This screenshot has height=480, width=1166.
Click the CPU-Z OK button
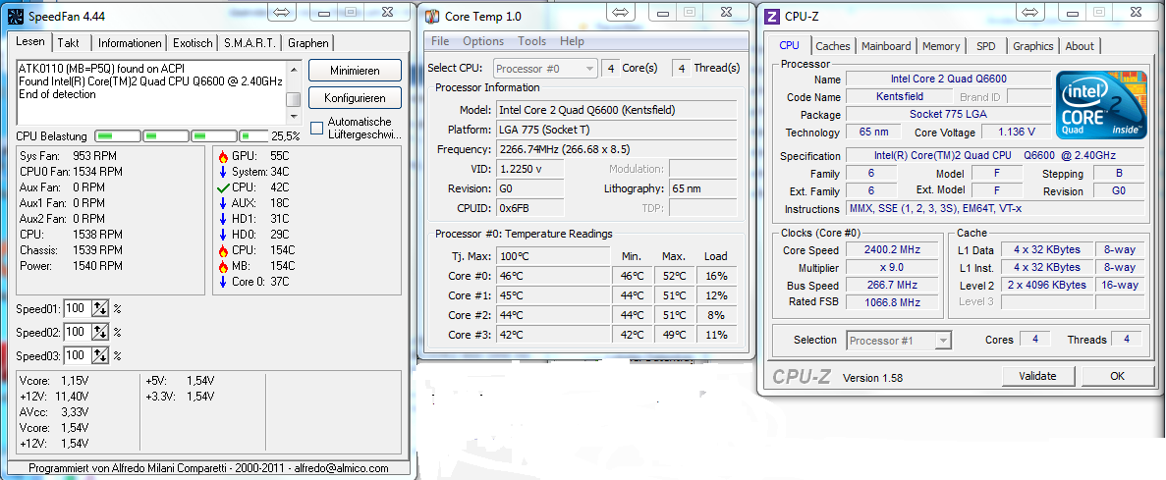pos(1117,376)
